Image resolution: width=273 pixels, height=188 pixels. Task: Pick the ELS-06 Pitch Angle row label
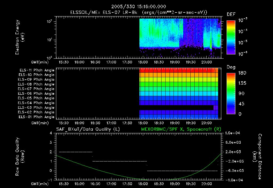pos(36,94)
